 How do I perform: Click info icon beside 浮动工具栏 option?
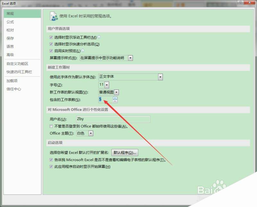click(99, 37)
